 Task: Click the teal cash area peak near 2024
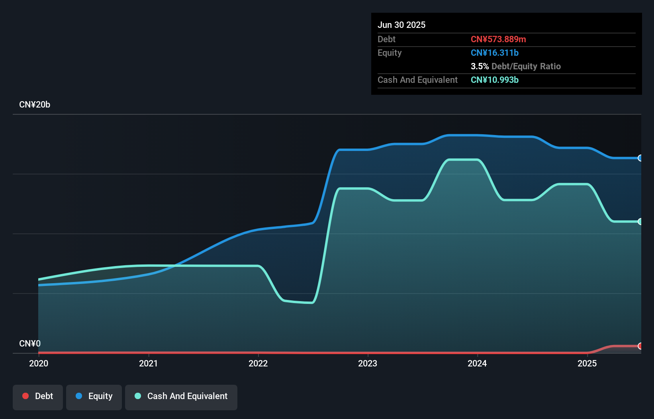(x=464, y=160)
